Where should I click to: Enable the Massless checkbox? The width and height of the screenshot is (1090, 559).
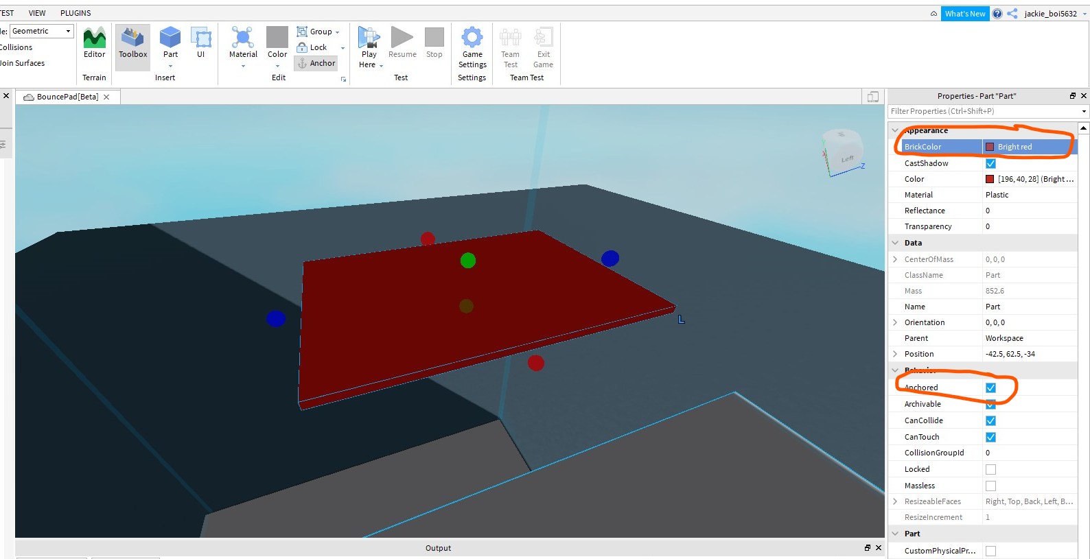click(990, 486)
